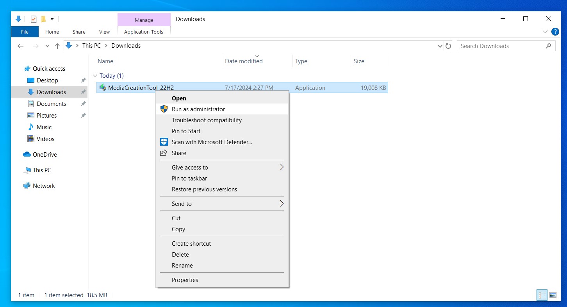Viewport: 567px width, 307px height.
Task: Click Downloads in the address breadcrumb
Action: (126, 46)
